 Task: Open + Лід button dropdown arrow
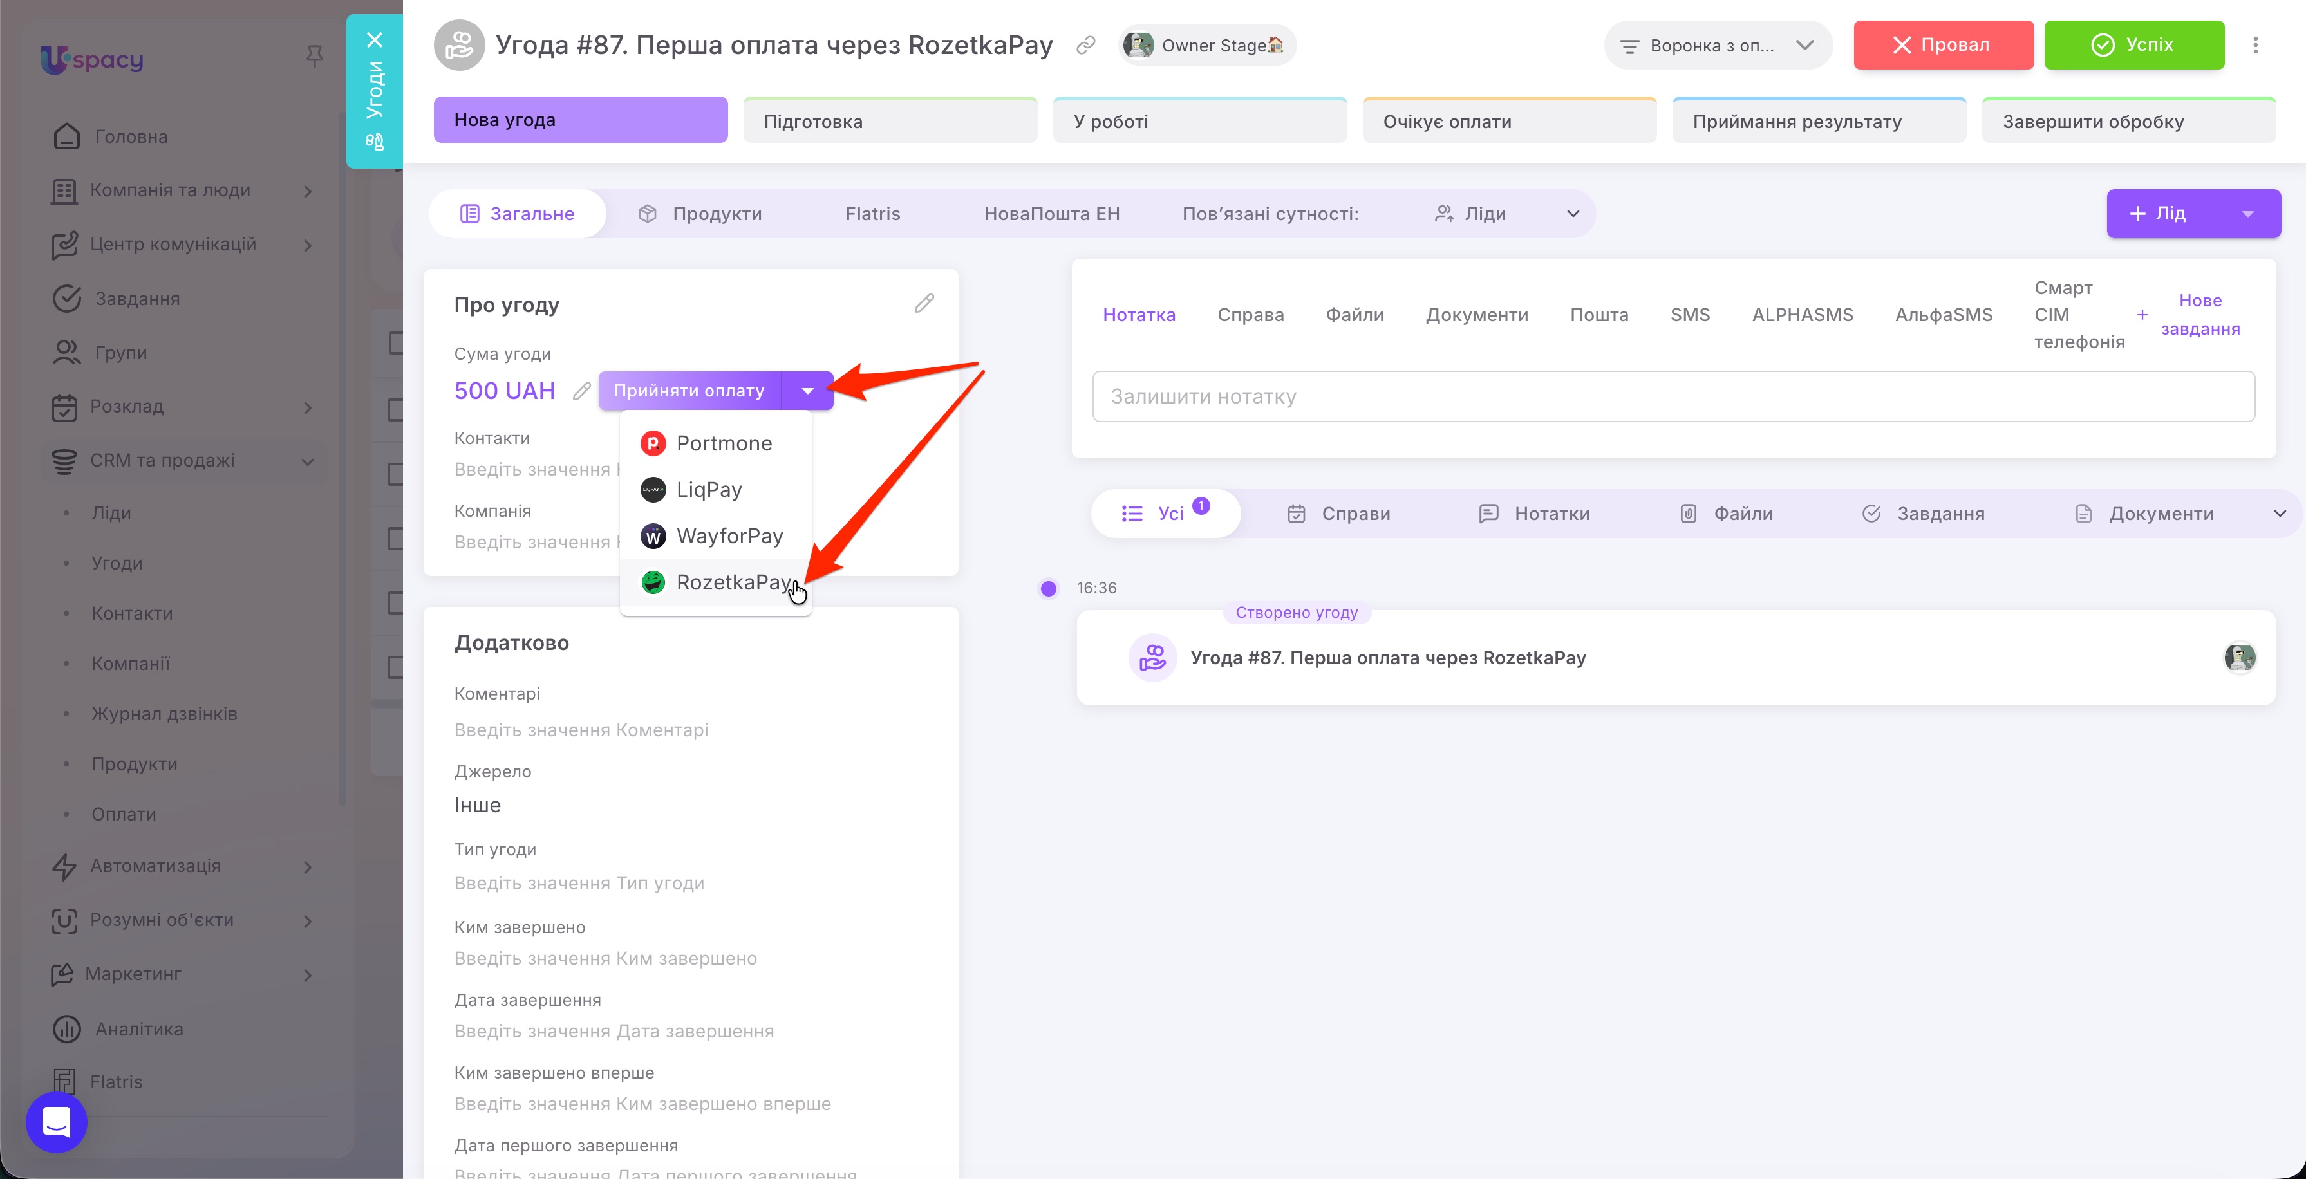(2248, 214)
